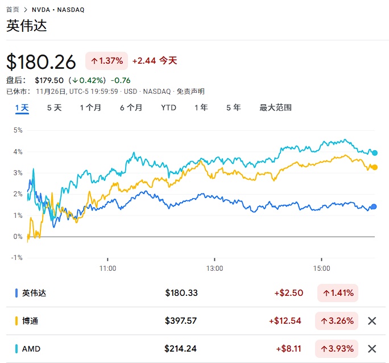Open the 免责声明 disclaimer link
Image resolution: width=389 pixels, height=363 pixels.
tap(191, 91)
